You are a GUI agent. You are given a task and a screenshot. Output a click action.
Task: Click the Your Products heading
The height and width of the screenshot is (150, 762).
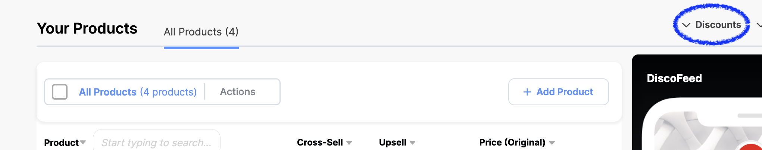point(87,28)
